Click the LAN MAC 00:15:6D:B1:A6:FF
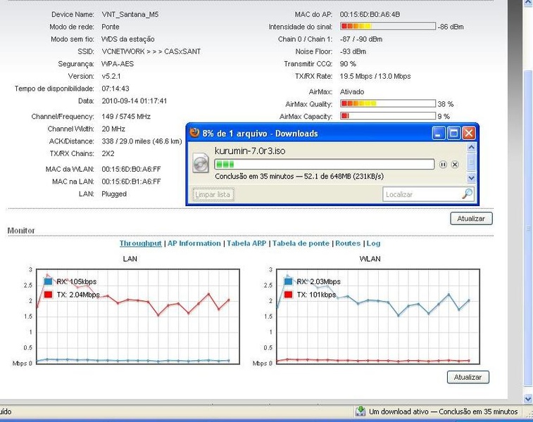The width and height of the screenshot is (533, 422). point(131,181)
